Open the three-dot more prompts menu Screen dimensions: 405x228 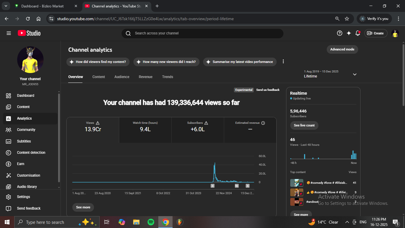(283, 61)
